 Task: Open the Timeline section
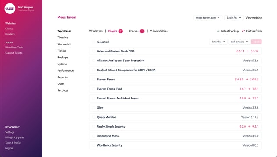pos(62,38)
